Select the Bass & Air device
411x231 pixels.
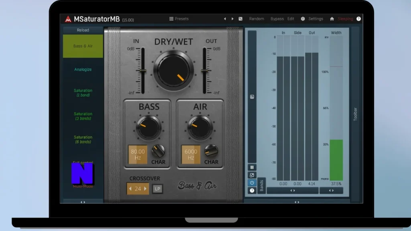[x=83, y=46]
